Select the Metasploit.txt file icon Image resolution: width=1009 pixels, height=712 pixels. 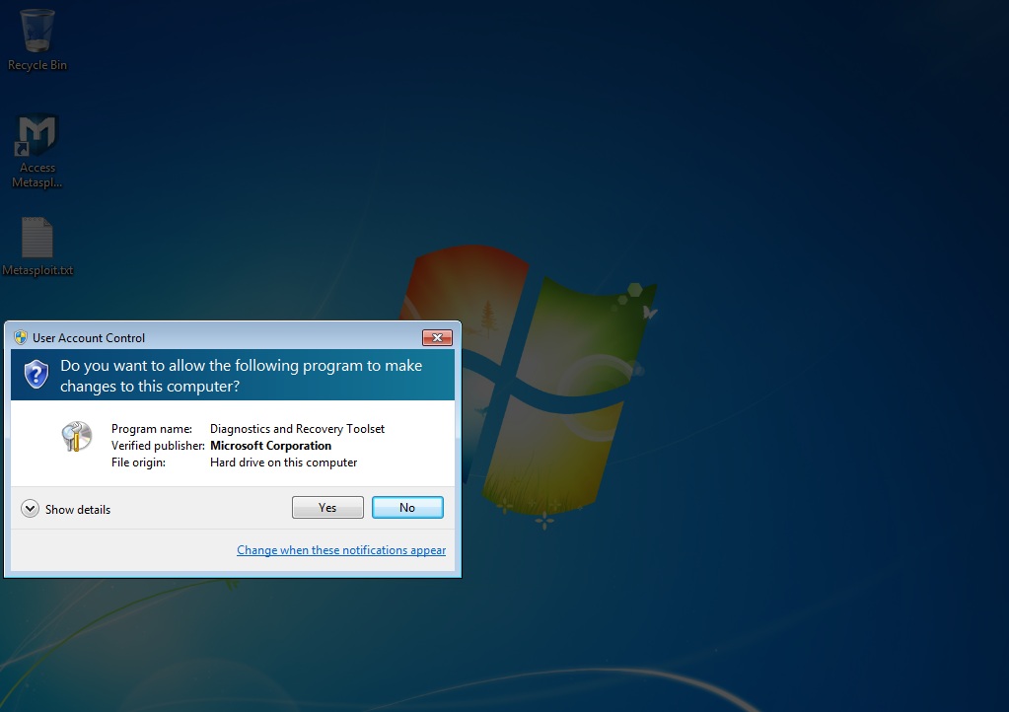point(37,247)
